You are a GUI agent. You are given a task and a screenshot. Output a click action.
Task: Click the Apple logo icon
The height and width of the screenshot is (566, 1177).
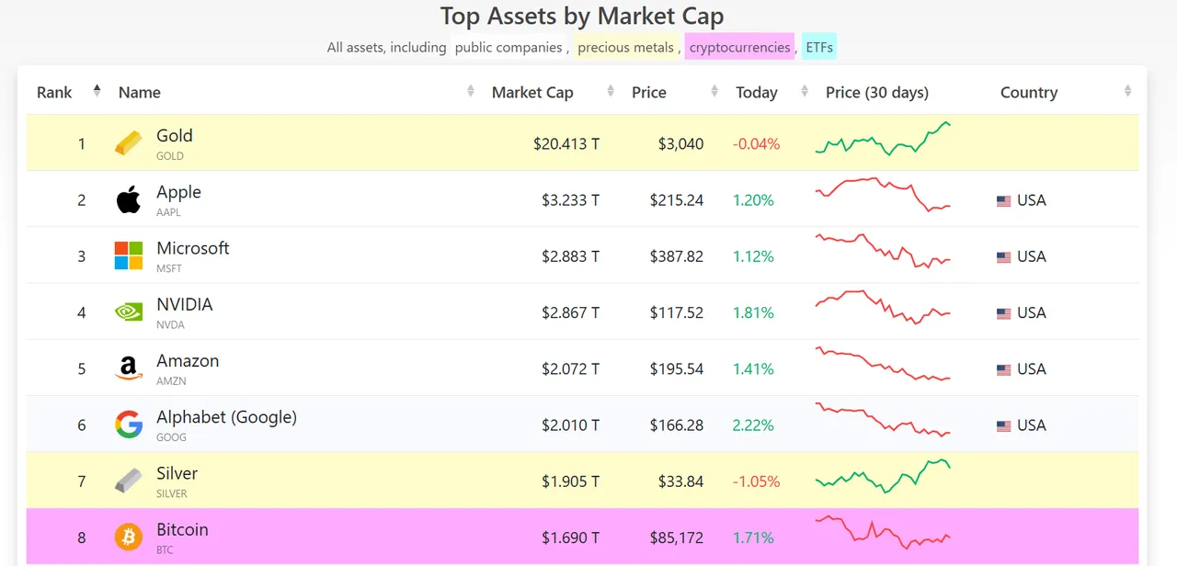[129, 199]
